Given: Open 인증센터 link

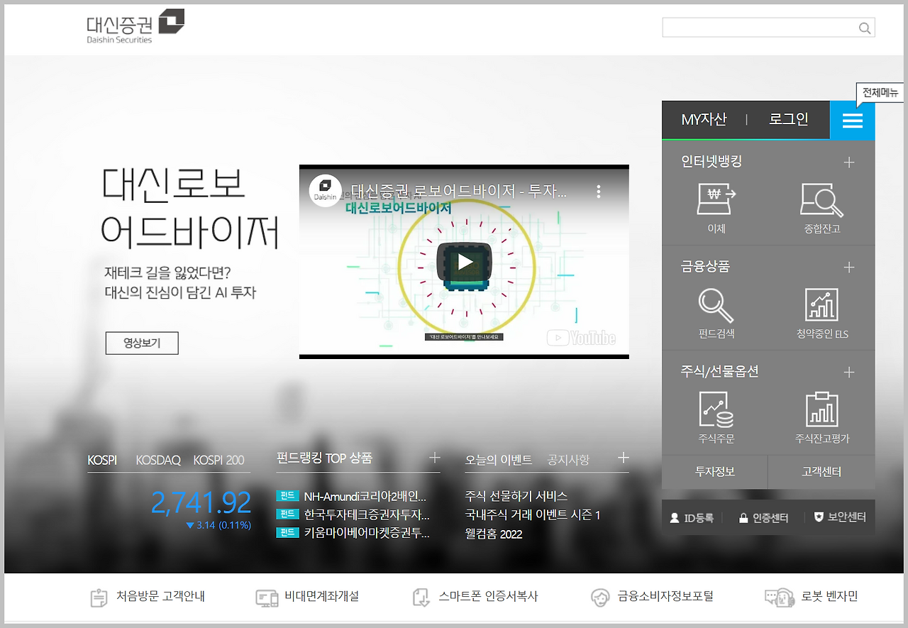Looking at the screenshot, I should [x=770, y=518].
